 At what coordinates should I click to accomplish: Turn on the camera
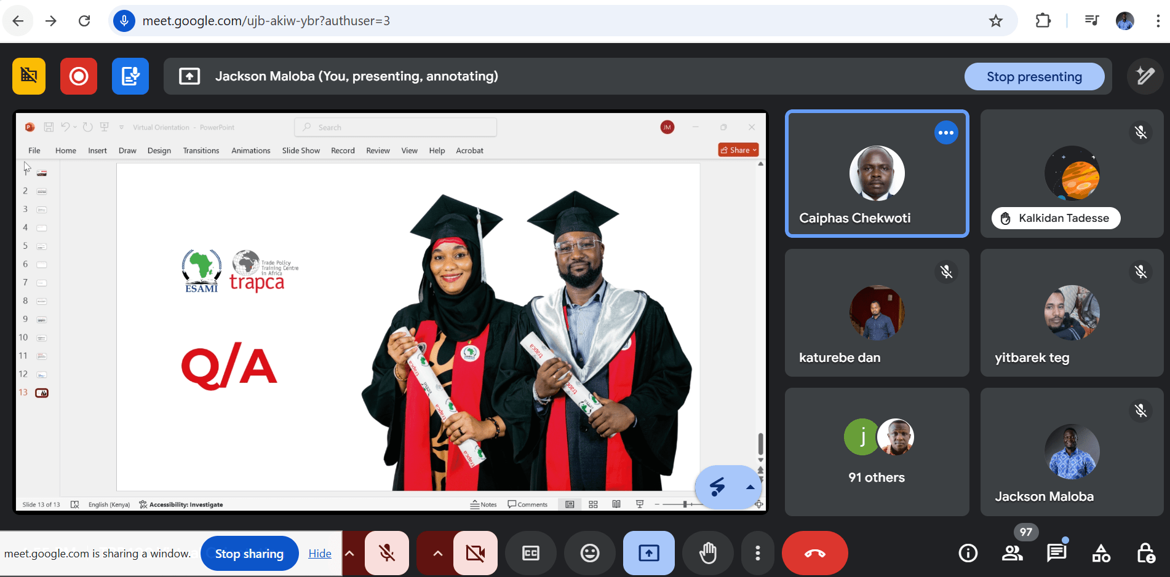pyautogui.click(x=475, y=553)
